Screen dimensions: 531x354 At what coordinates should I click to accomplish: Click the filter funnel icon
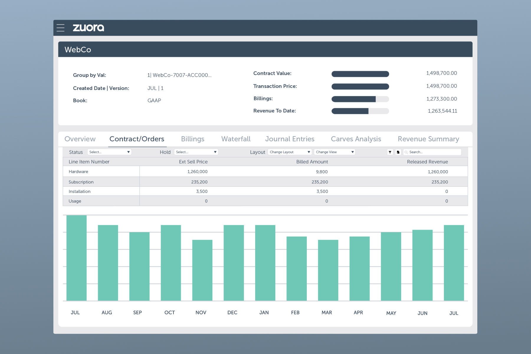pyautogui.click(x=390, y=152)
